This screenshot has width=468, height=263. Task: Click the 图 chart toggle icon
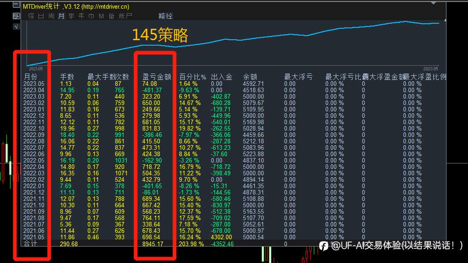tap(16, 16)
